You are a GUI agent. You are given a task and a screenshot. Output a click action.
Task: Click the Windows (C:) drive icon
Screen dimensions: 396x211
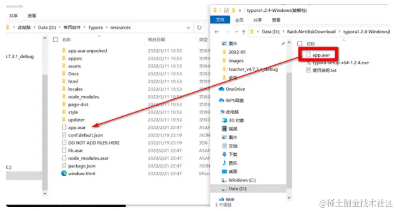pyautogui.click(x=224, y=180)
